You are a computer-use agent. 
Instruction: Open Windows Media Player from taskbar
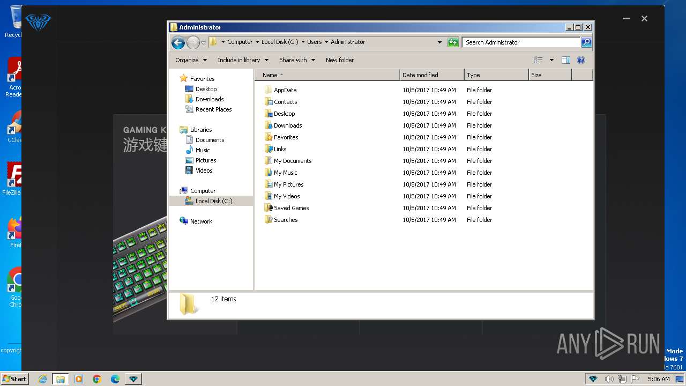79,379
